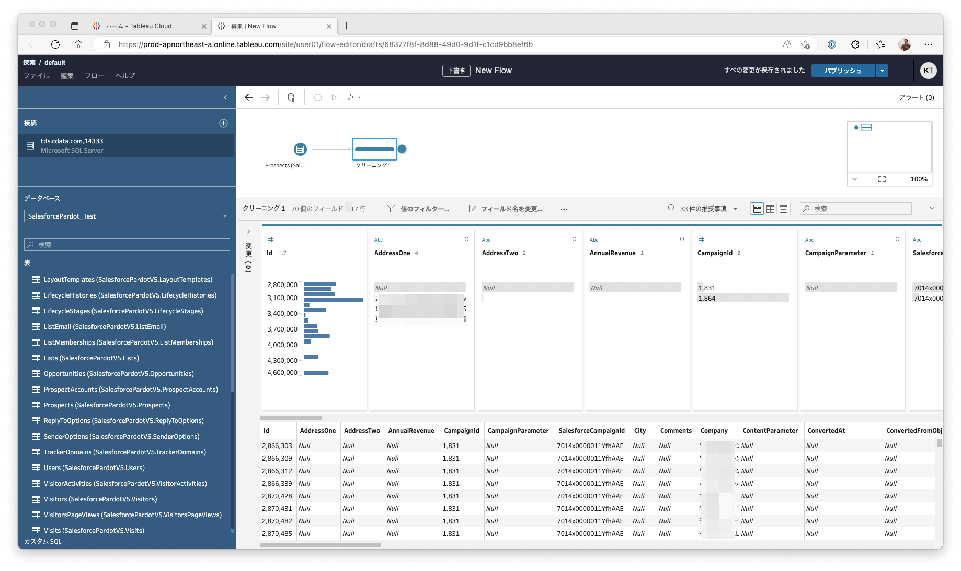Click the undo back arrow in flow toolbar
Image resolution: width=961 pixels, height=571 pixels.
coord(249,97)
